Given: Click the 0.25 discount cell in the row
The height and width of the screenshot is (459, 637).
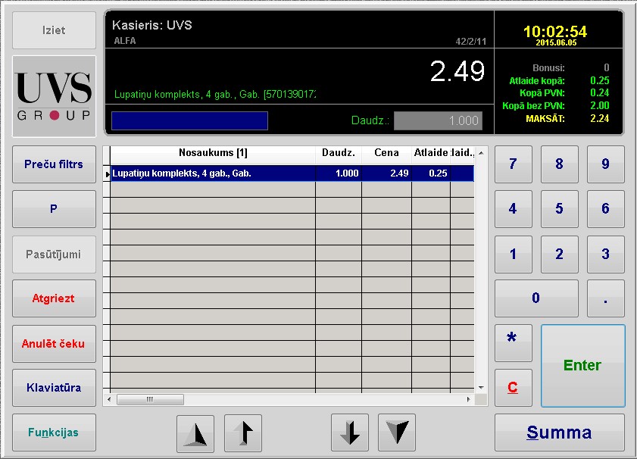Looking at the screenshot, I should [x=431, y=173].
